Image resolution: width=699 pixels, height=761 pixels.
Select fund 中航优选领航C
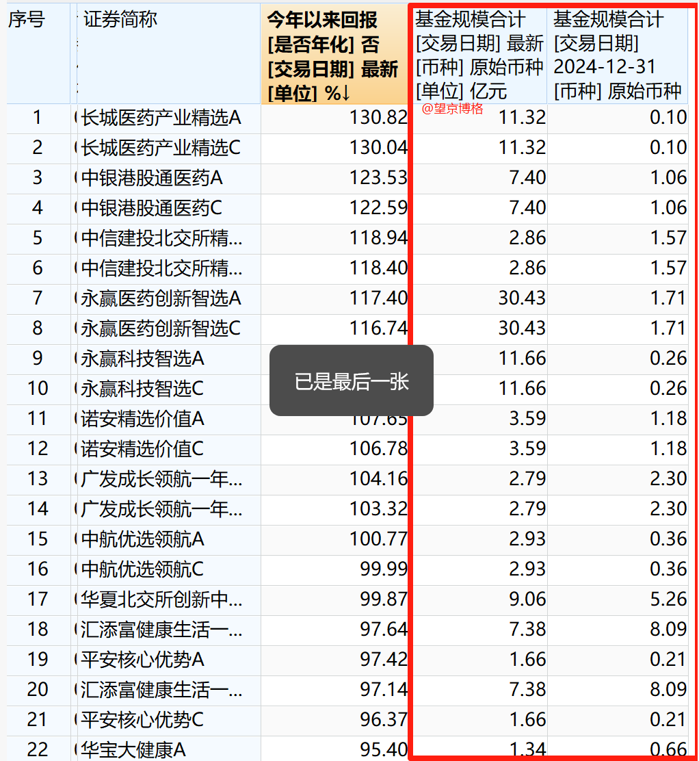pos(143,569)
